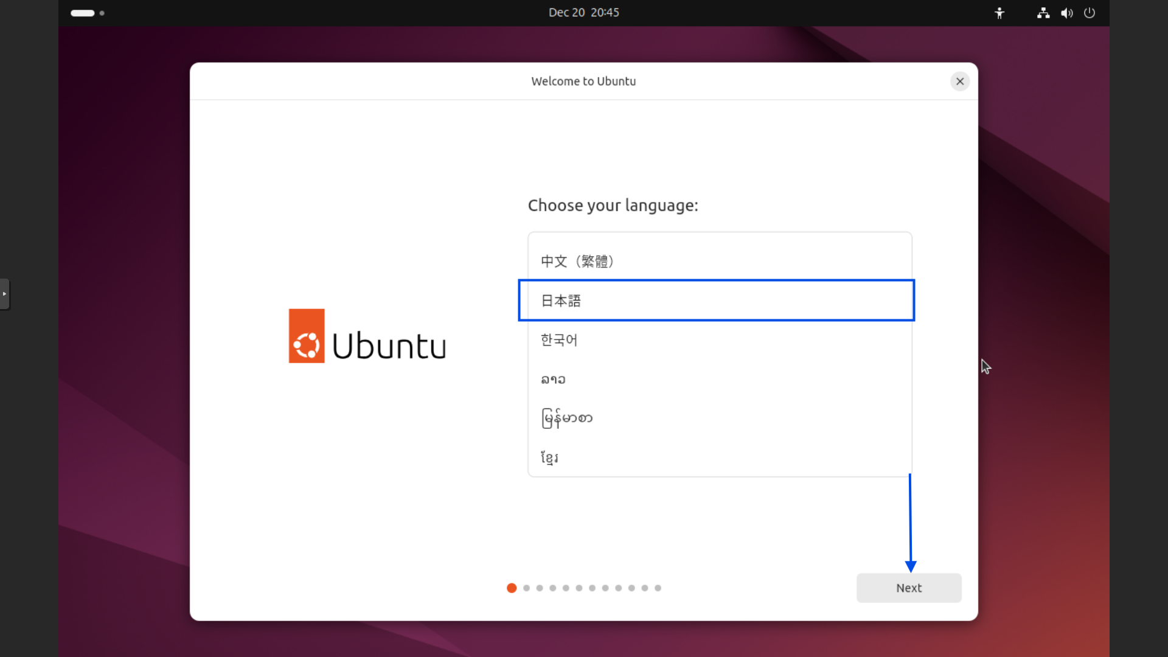Close the Welcome to Ubuntu window
Screen dimensions: 1168x657
(x=960, y=82)
